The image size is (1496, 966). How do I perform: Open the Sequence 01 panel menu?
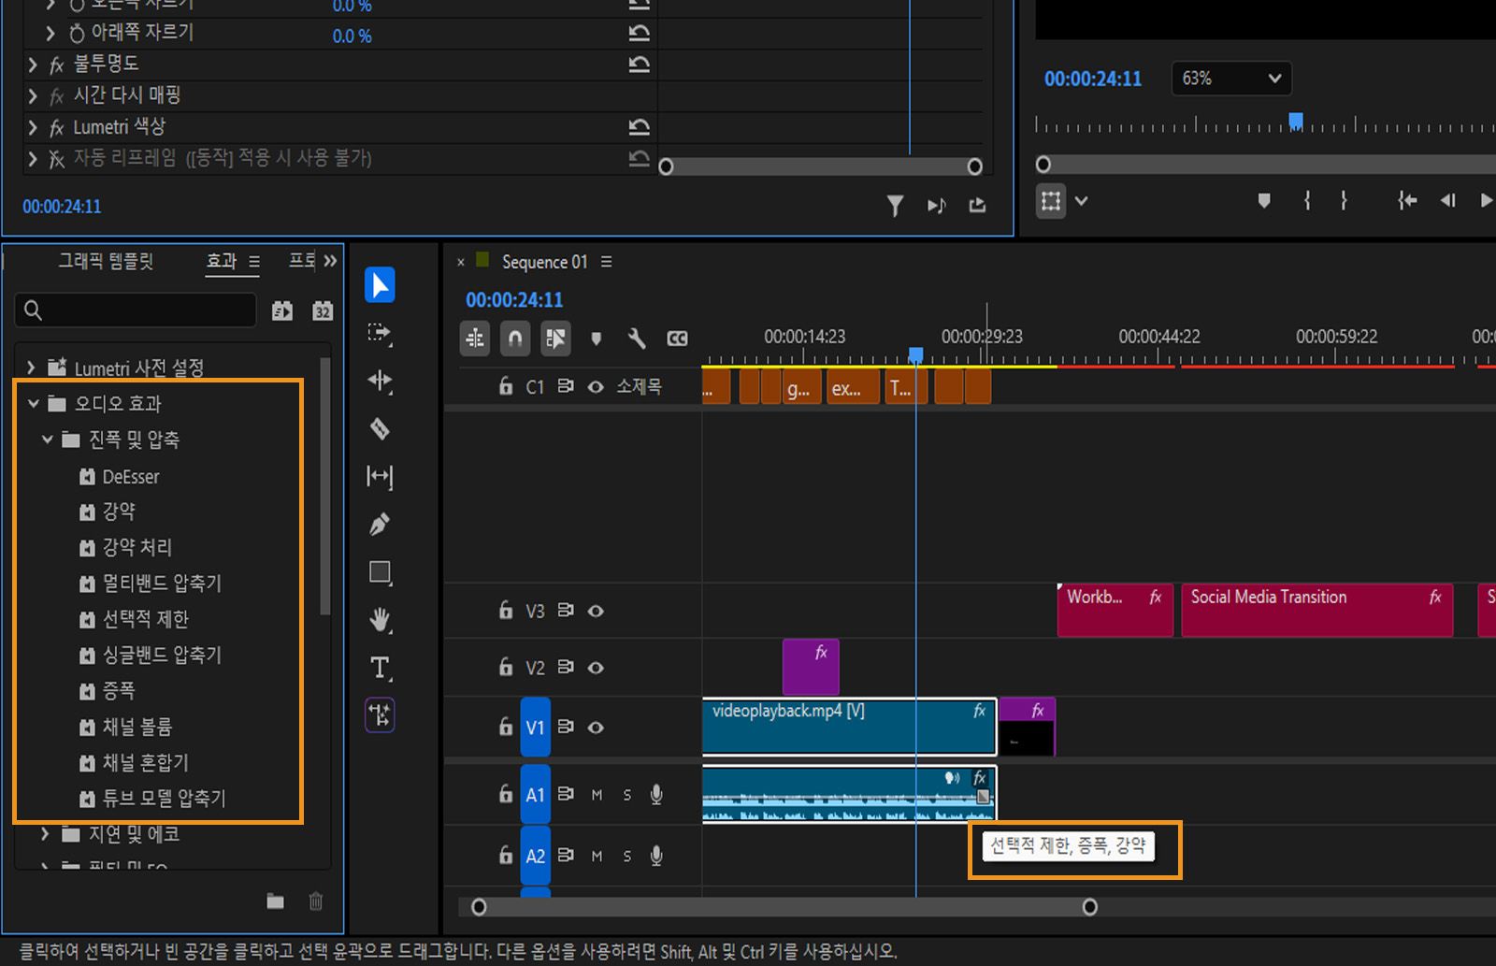(x=606, y=262)
